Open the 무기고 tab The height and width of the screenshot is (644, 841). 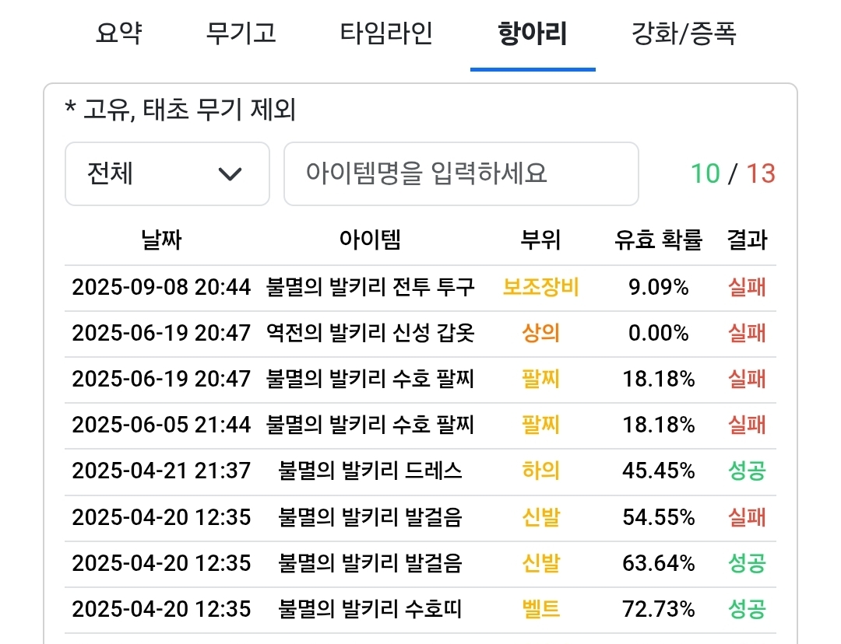click(x=241, y=34)
